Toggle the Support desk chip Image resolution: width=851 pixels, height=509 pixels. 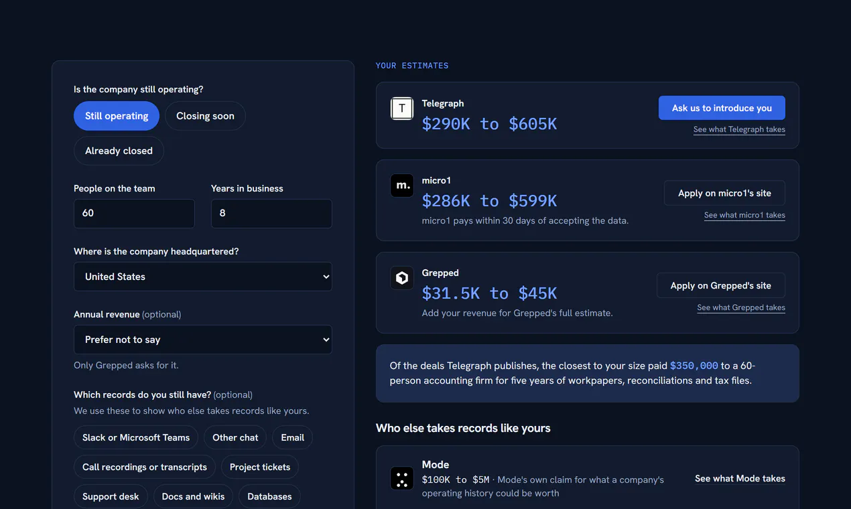click(111, 496)
